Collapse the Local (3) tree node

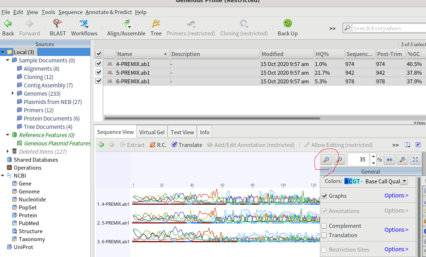click(x=3, y=52)
